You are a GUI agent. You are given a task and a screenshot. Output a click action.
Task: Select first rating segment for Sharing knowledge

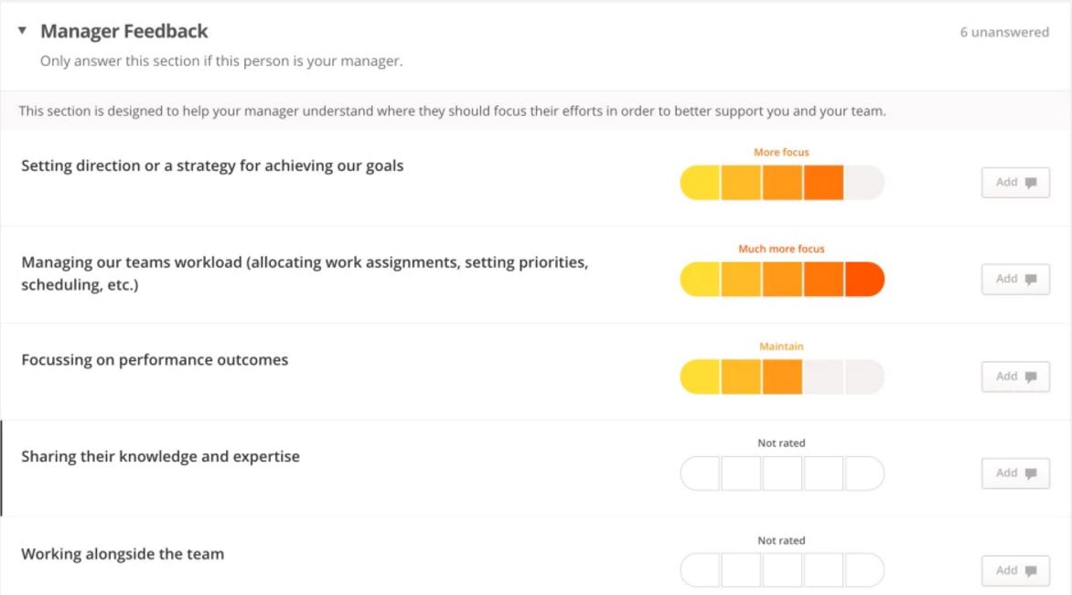point(701,473)
